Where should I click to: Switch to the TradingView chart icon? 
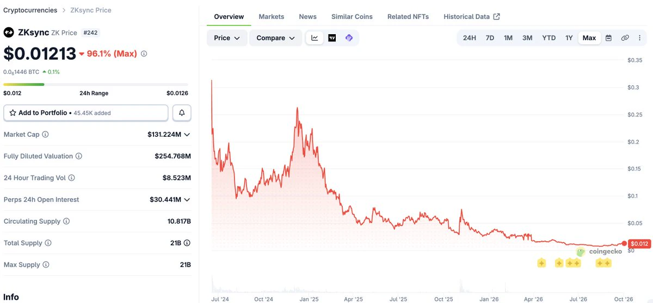point(332,38)
